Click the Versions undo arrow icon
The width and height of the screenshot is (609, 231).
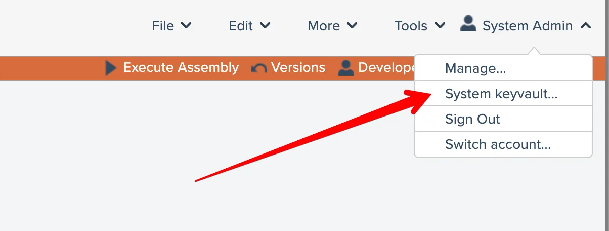(259, 68)
